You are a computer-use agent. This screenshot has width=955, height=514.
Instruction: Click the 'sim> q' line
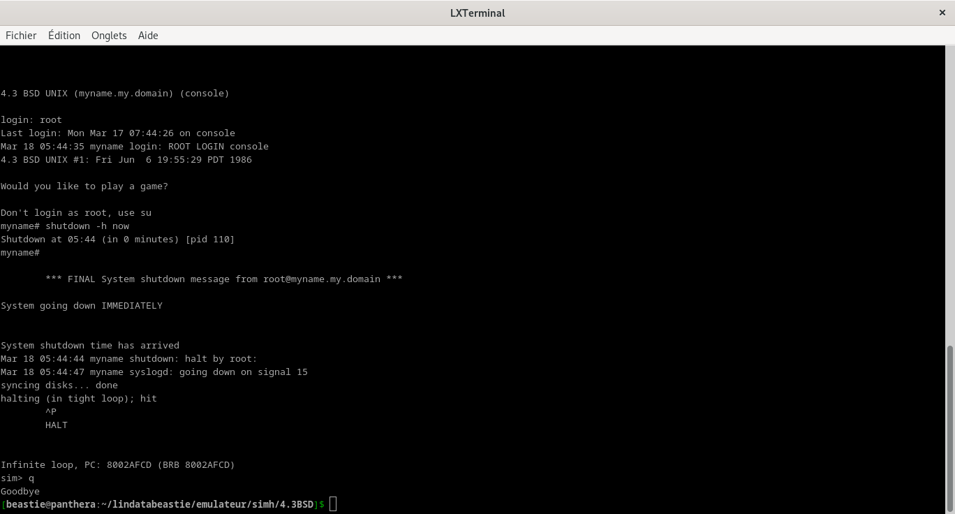click(17, 478)
